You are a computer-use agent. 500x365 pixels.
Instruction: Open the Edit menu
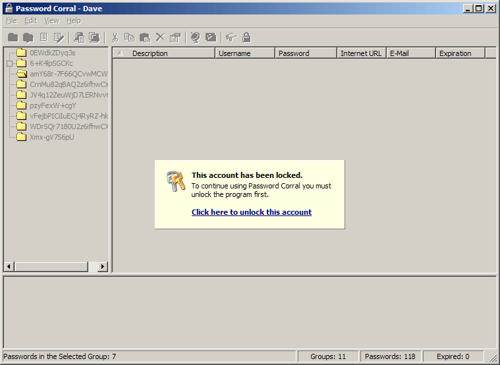tap(30, 20)
